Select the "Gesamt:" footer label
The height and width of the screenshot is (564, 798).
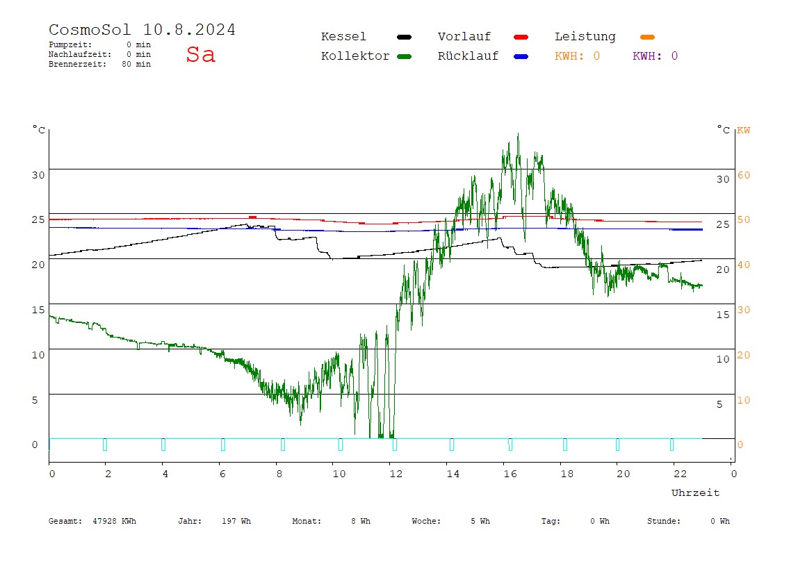[x=65, y=521]
